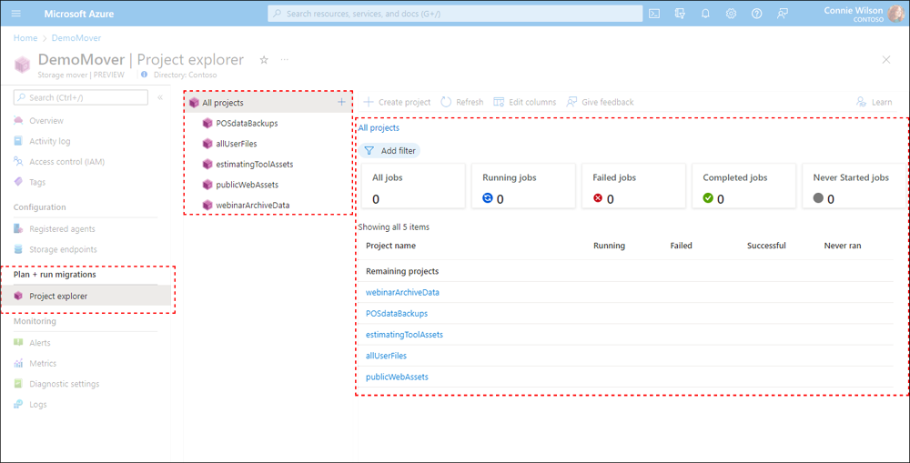Open the Directories and subscriptions filter icon
The image size is (910, 463).
pos(680,14)
